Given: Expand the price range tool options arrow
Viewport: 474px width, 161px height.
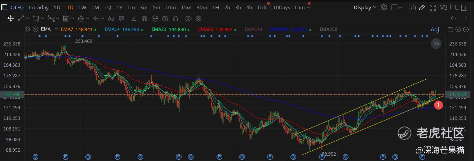Looking at the screenshot, I should click(x=88, y=19).
